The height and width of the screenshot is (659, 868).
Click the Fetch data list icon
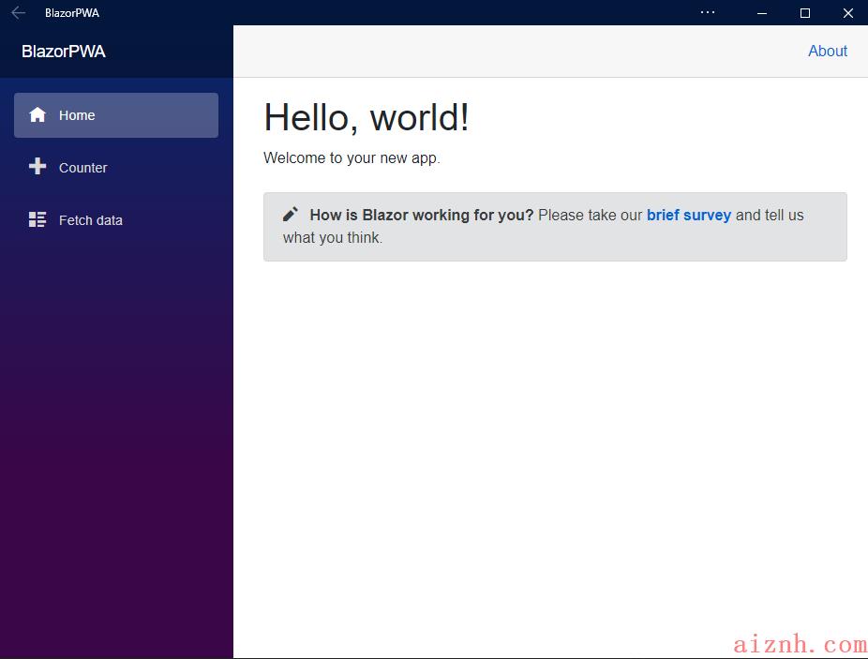(37, 219)
